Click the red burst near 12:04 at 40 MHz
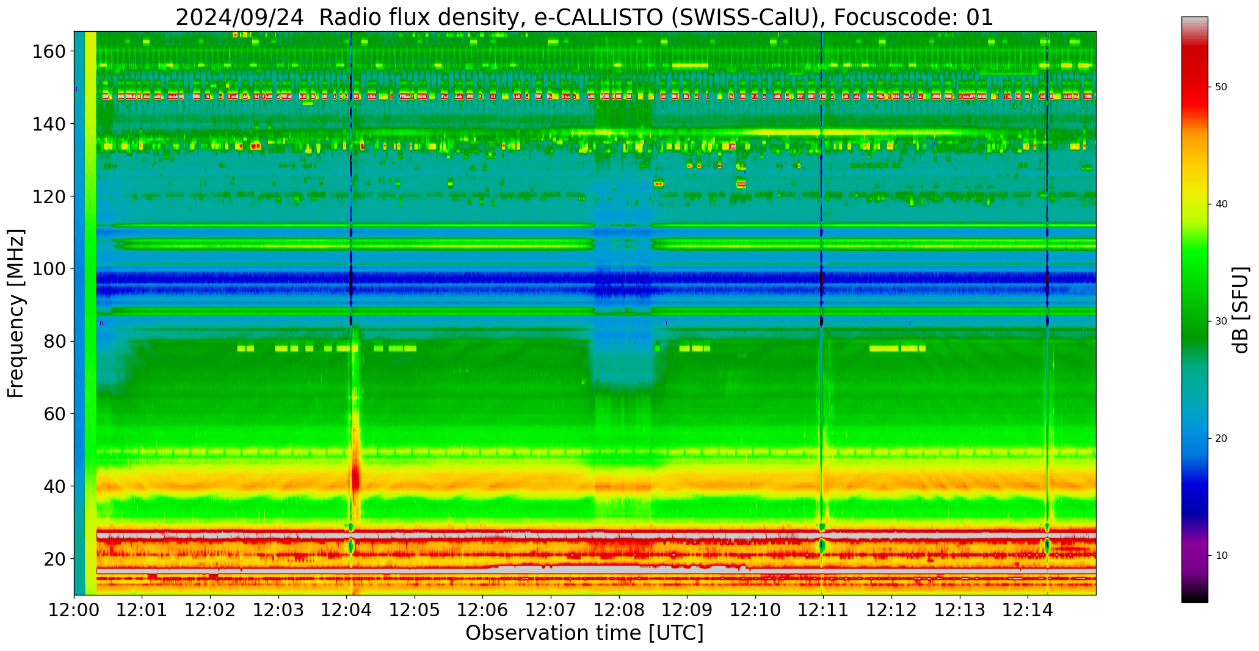The width and height of the screenshot is (1259, 651). 355,479
